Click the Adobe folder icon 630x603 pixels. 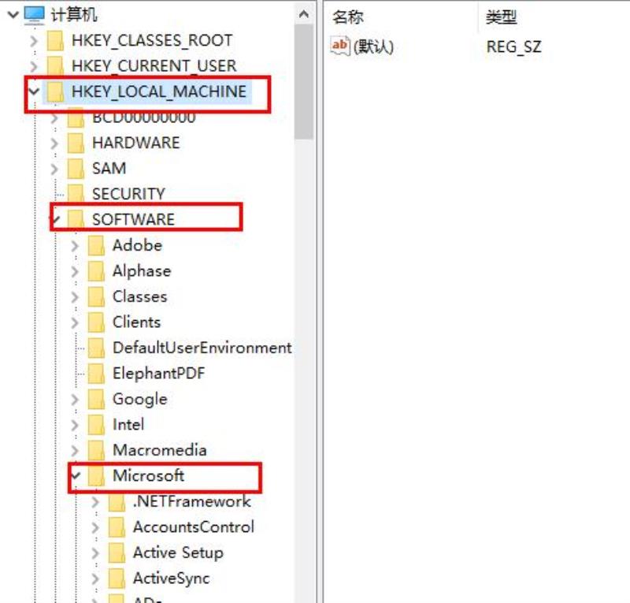pyautogui.click(x=96, y=245)
